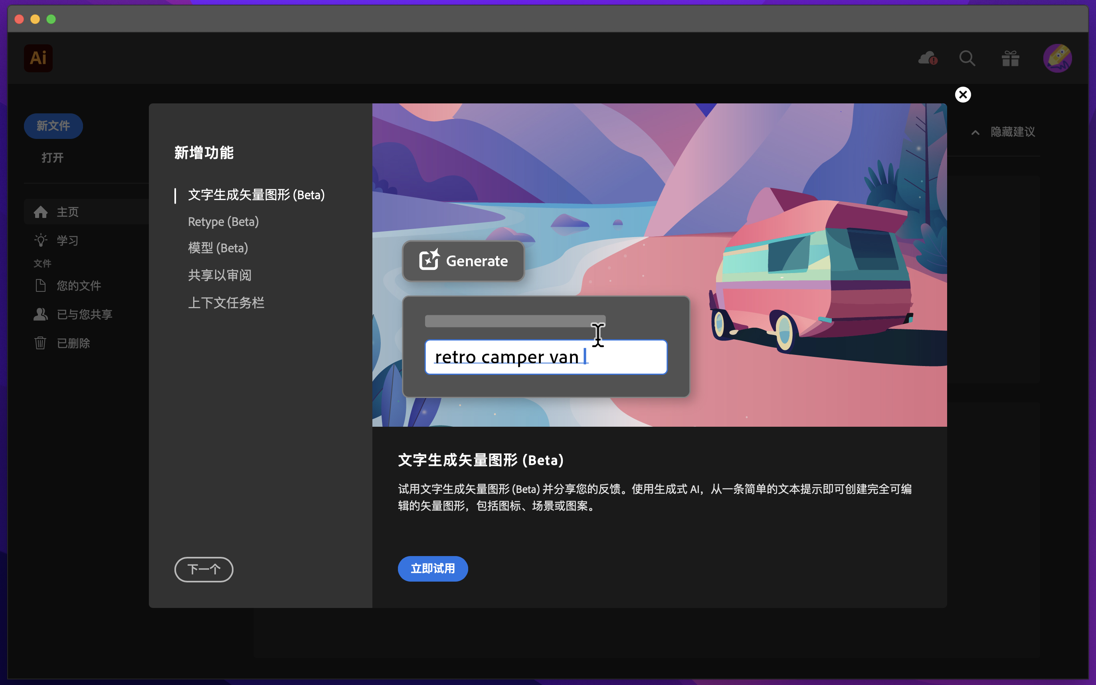Select 模型 (Beta) feature item

(x=218, y=248)
